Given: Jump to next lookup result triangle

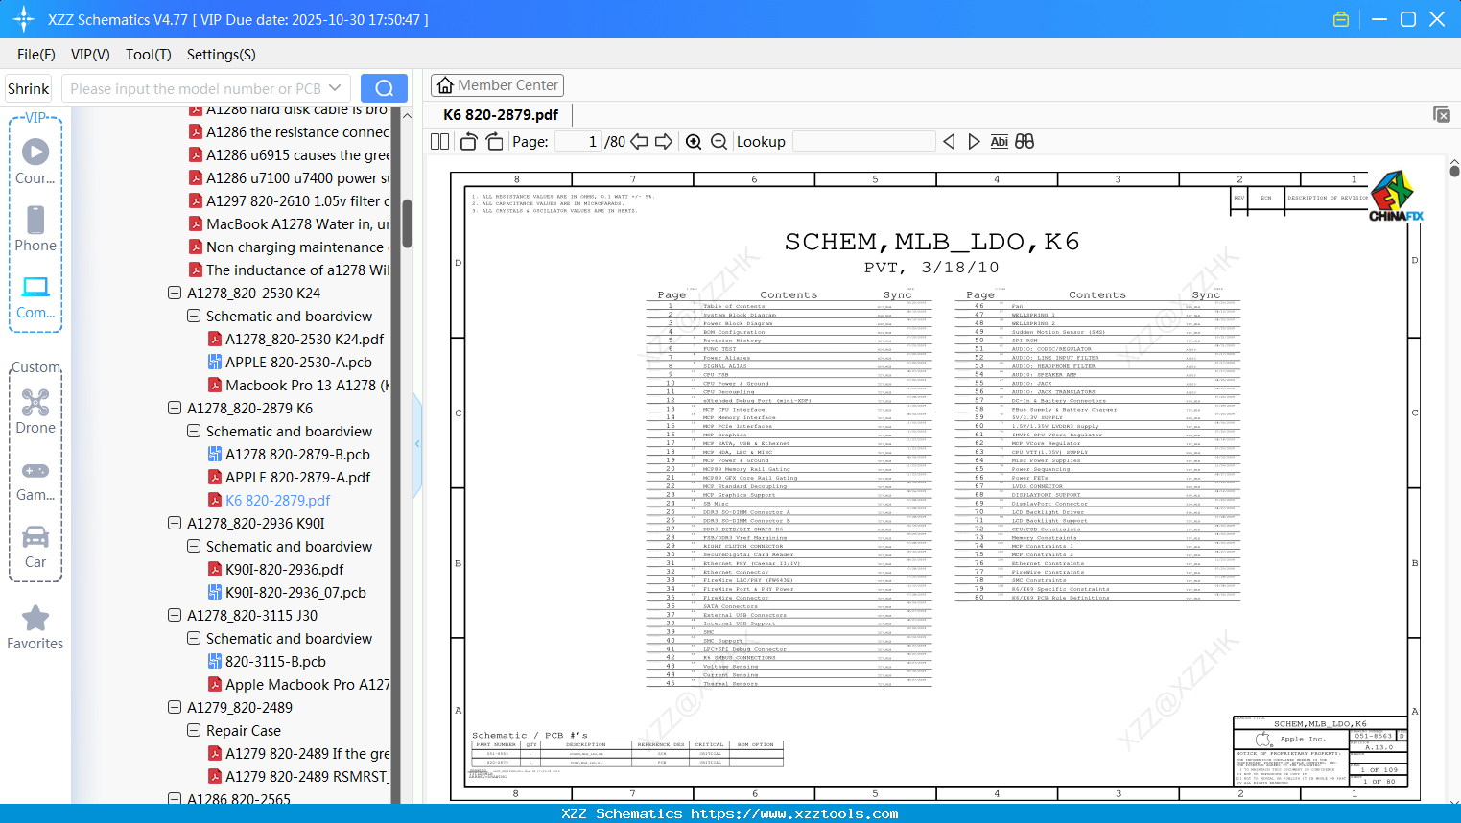Looking at the screenshot, I should click(x=974, y=142).
